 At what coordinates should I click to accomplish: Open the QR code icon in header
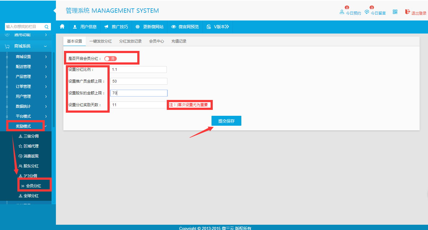click(x=395, y=12)
